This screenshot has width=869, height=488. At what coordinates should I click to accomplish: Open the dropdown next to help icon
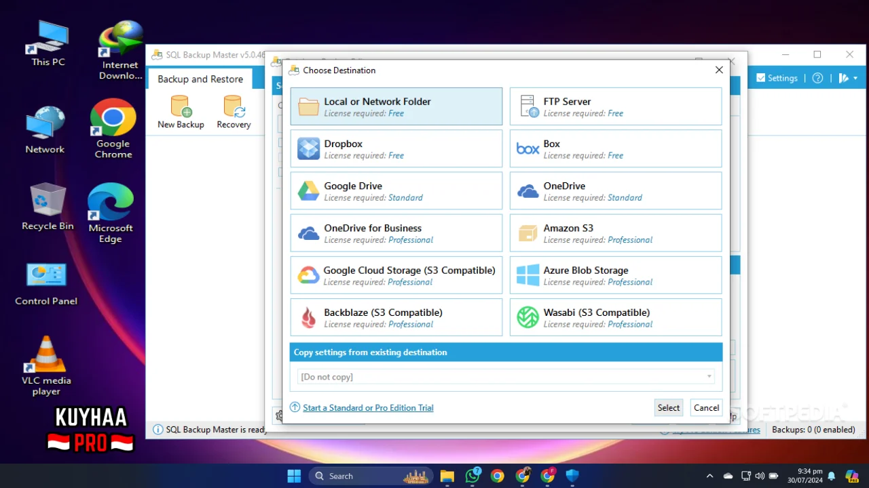[849, 78]
